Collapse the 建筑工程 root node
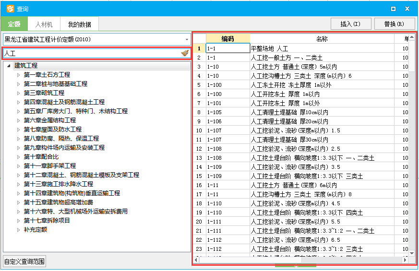This screenshot has height=271, width=419. click(9, 66)
